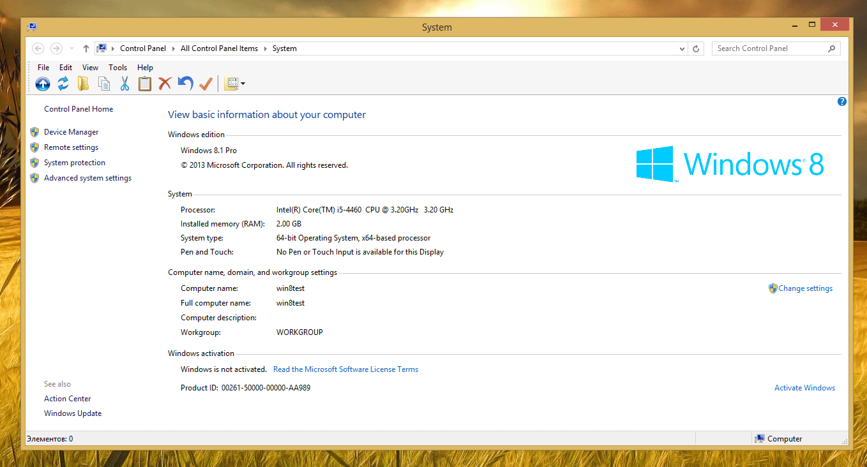Open Advanced system settings link
867x467 pixels.
(x=87, y=178)
